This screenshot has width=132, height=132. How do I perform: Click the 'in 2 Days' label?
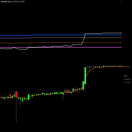tap(127, 83)
